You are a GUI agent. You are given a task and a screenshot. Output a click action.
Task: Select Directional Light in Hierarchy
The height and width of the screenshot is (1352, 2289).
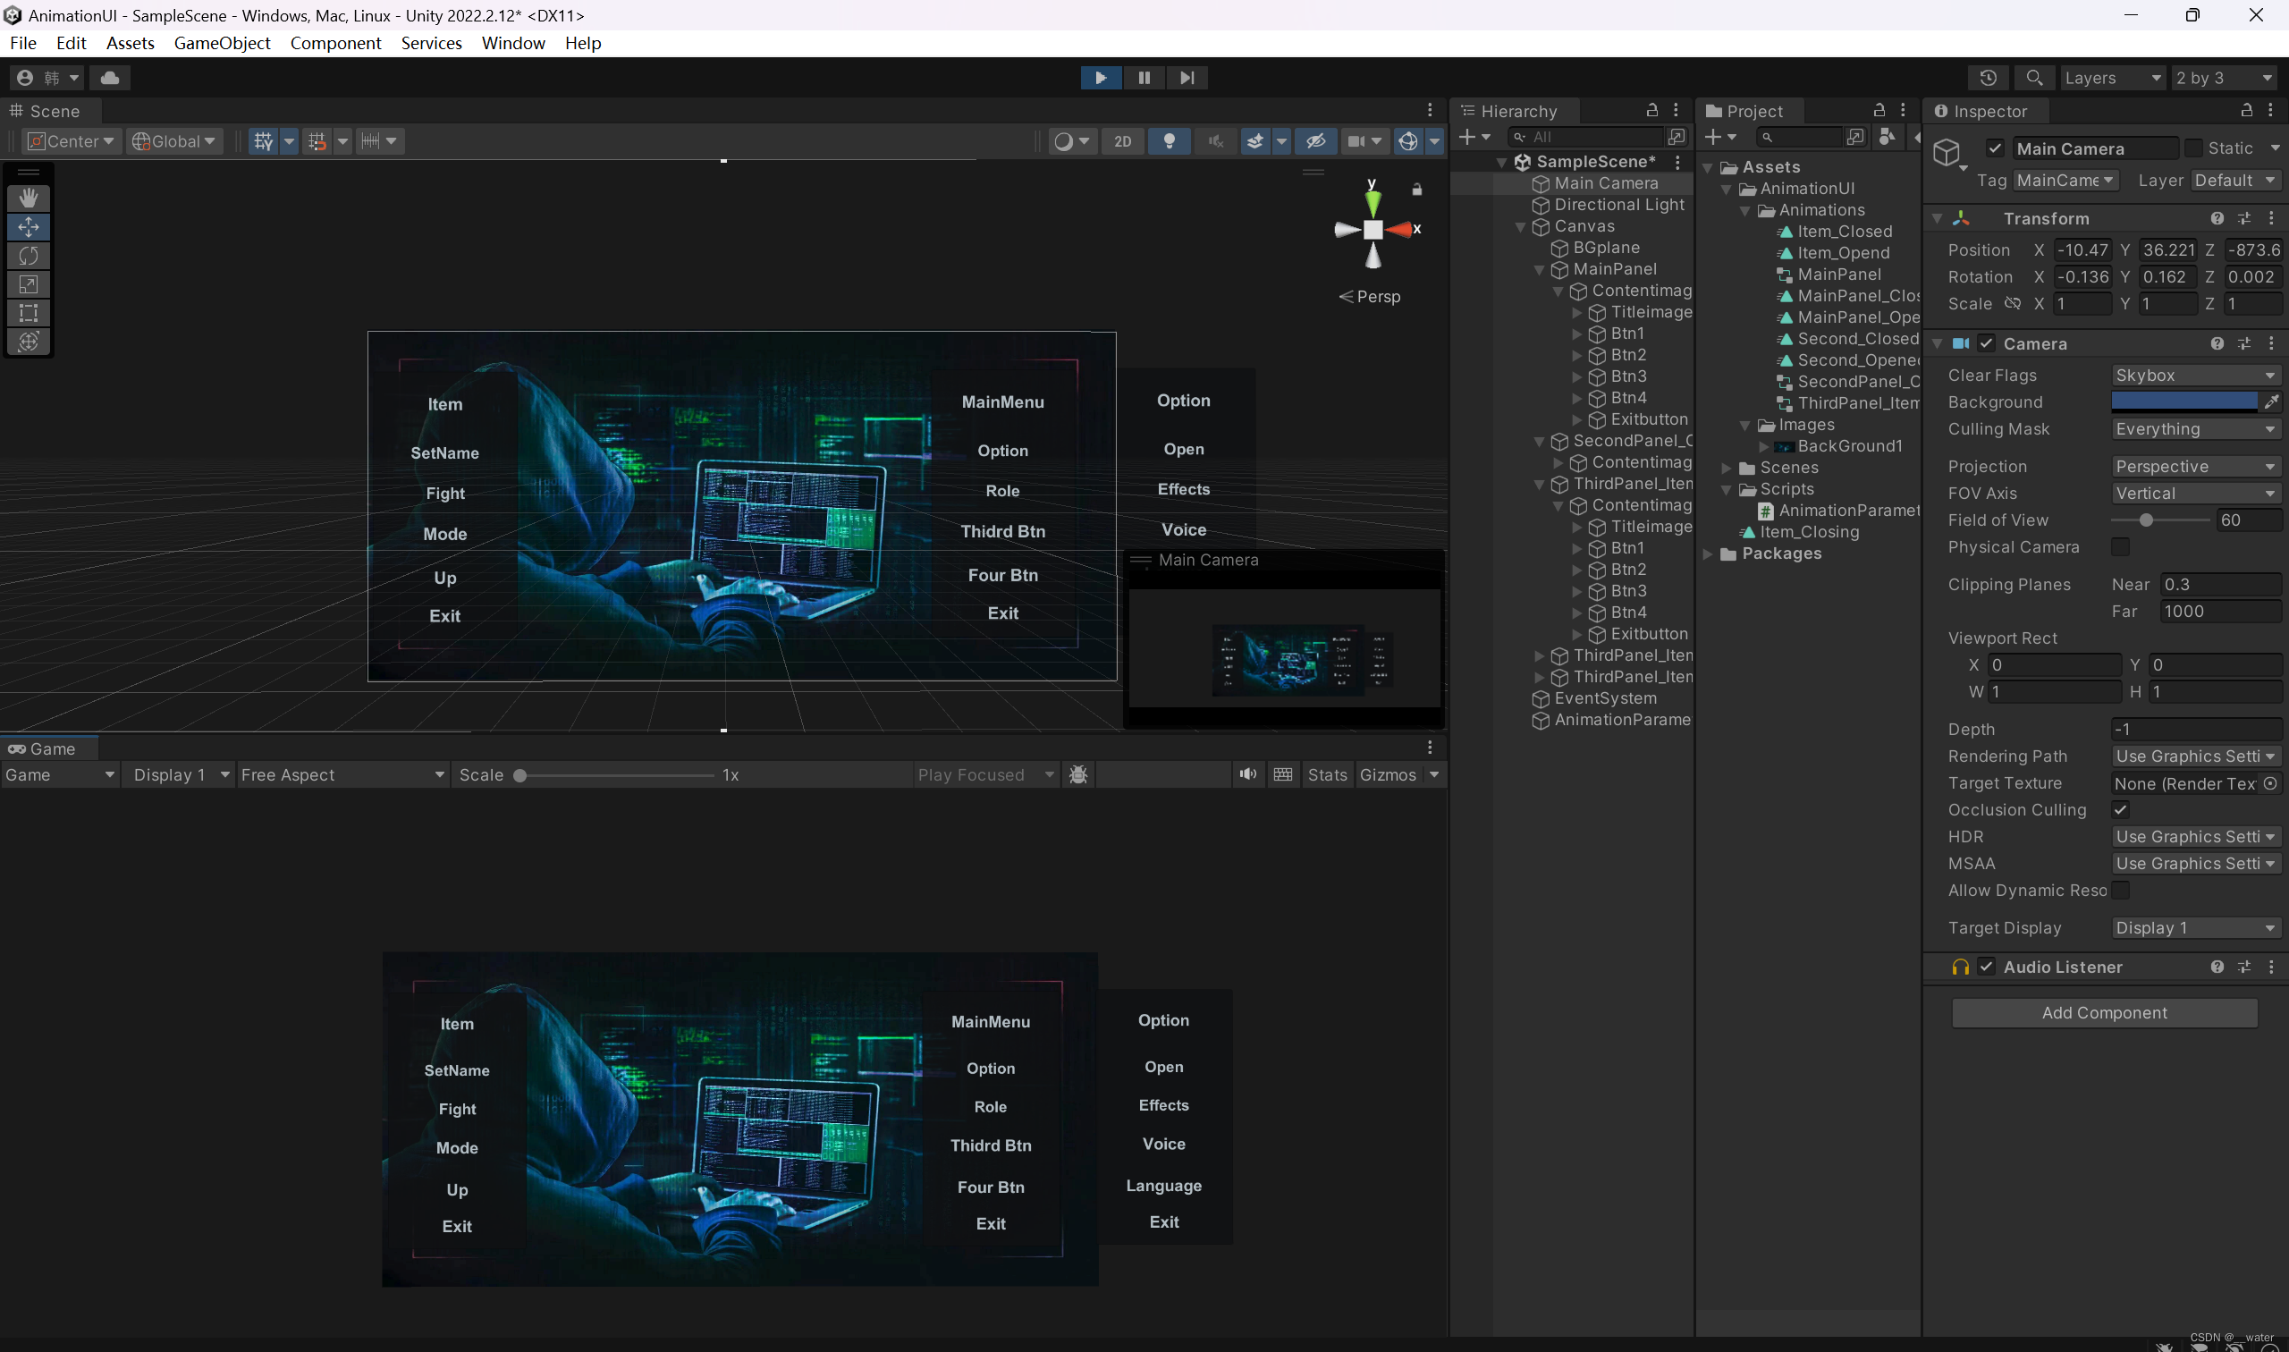1618,205
